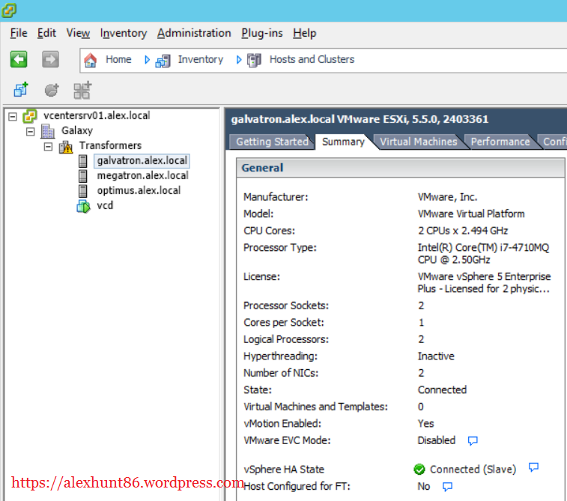Collapse the Galaxy datacenter node
Screen dimensions: 567x501
click(31, 132)
